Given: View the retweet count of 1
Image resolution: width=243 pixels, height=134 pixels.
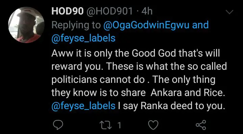Looking at the screenshot, I should [119, 125].
